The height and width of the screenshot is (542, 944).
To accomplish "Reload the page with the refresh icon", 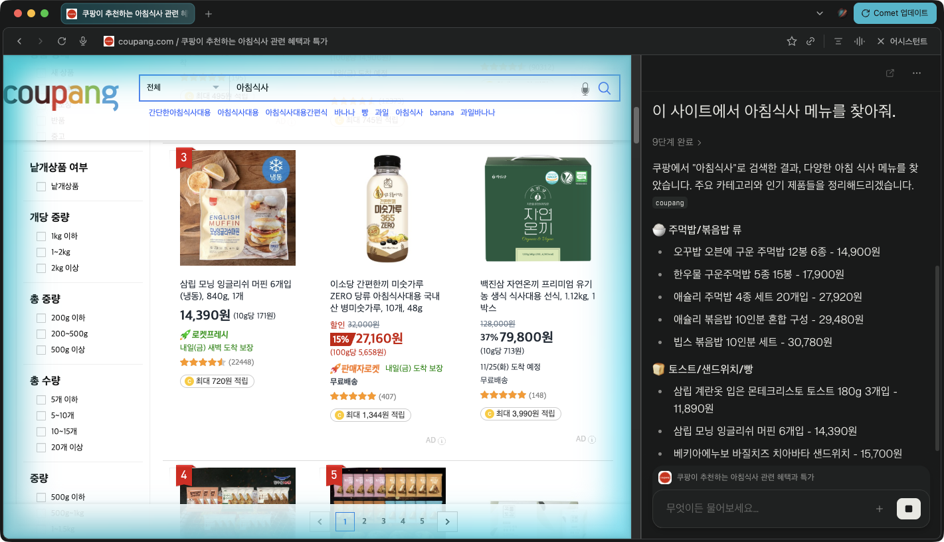I will (x=62, y=41).
